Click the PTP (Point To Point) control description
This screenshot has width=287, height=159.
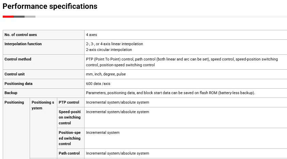[x=182, y=62]
